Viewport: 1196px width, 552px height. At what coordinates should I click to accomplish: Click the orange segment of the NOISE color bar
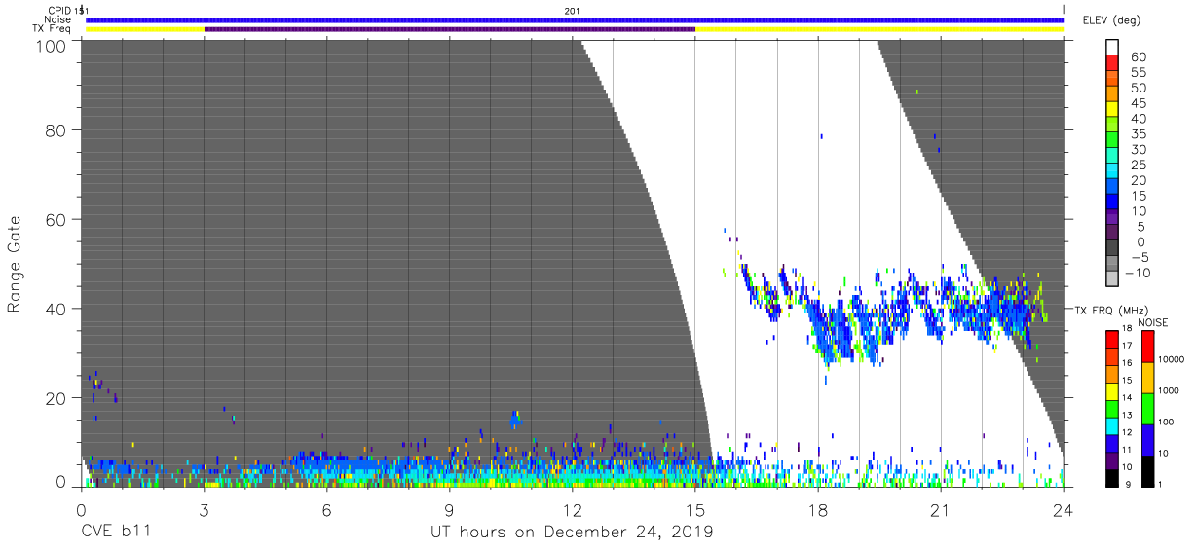1149,377
